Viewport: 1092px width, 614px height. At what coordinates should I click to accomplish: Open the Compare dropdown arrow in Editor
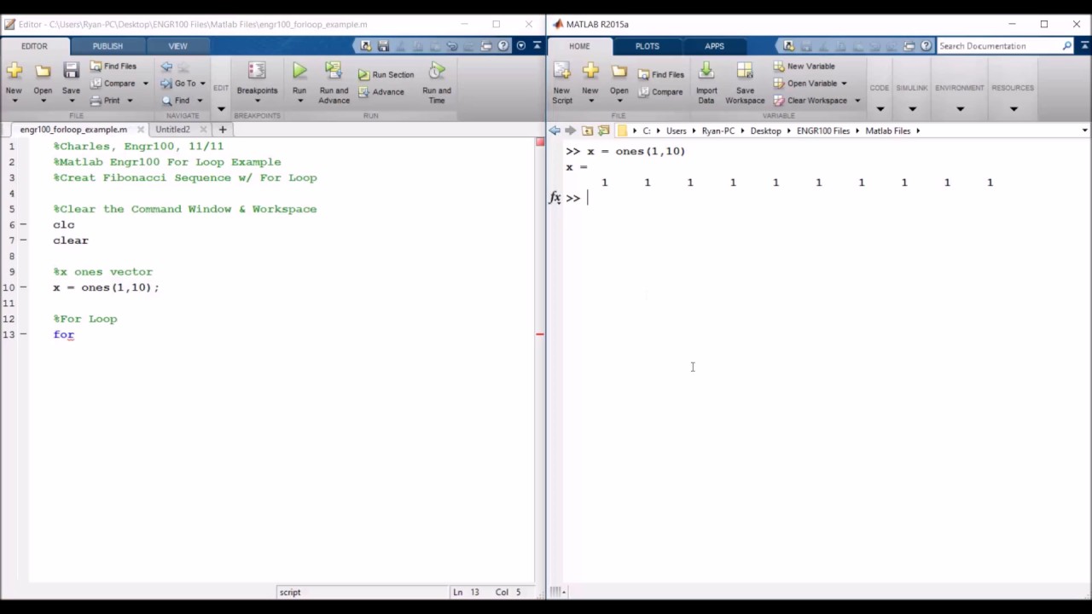pos(146,84)
